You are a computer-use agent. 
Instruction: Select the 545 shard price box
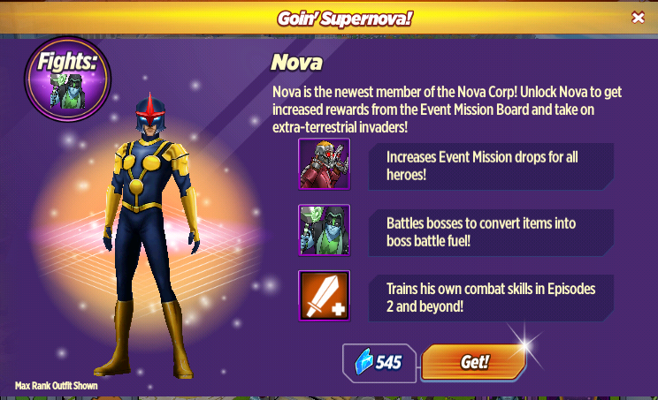379,363
